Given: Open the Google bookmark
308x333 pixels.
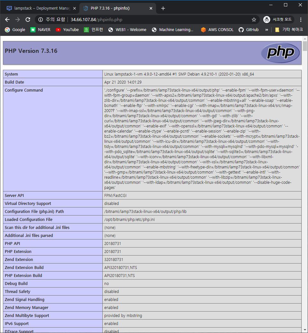Looking at the screenshot, I should click(x=15, y=30).
